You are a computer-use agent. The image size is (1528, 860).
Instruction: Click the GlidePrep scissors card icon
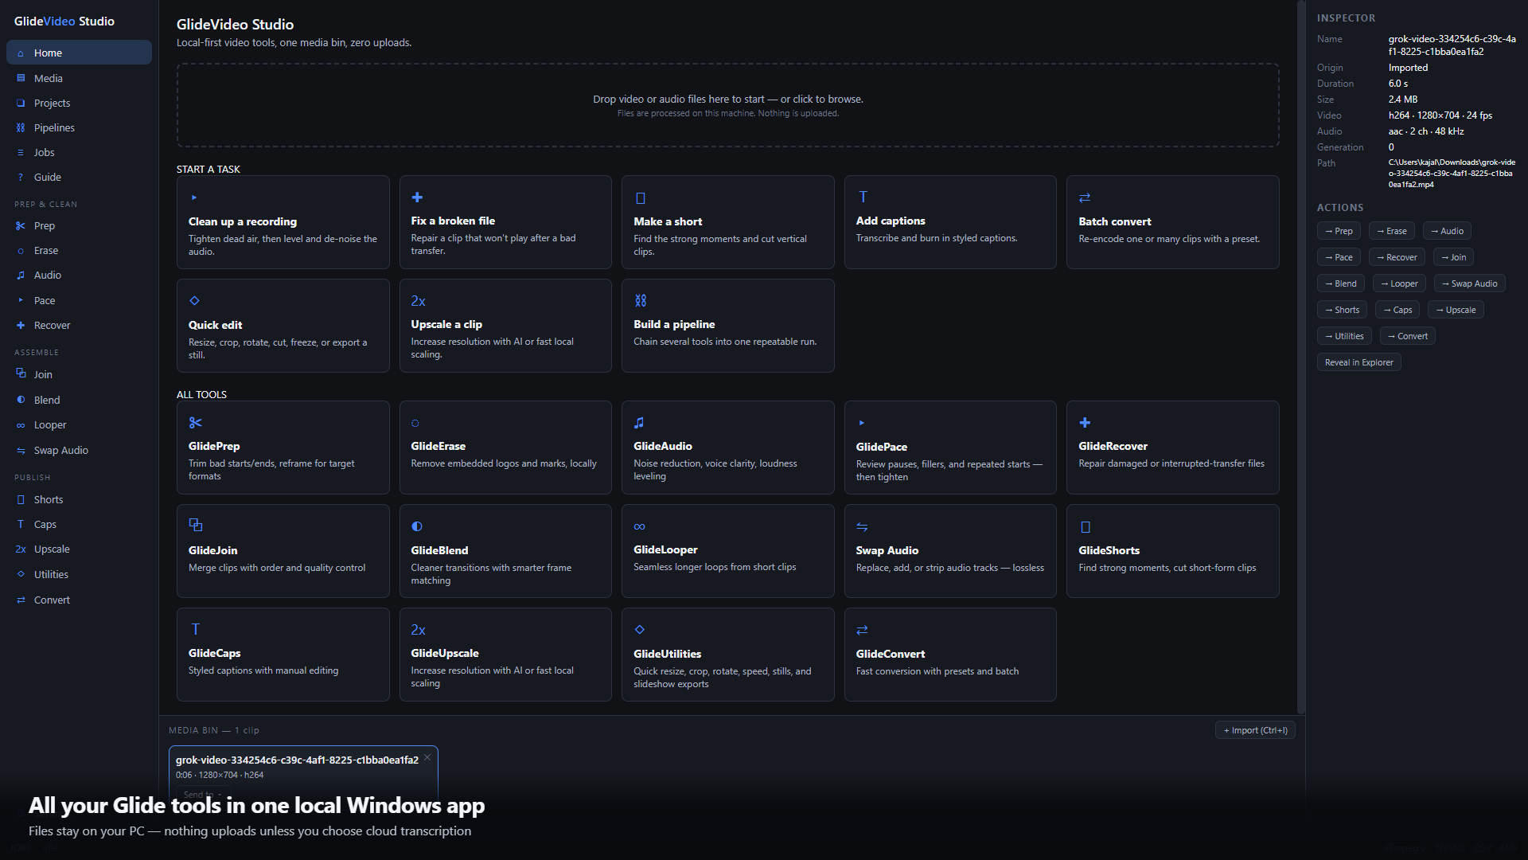(x=196, y=423)
